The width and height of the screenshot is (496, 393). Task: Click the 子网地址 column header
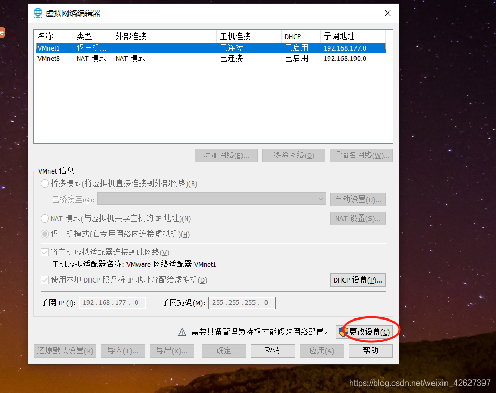point(353,36)
